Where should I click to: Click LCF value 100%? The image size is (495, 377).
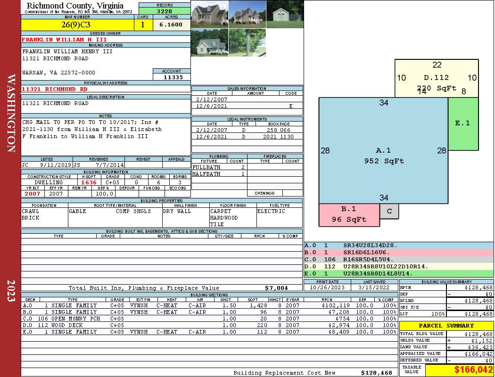(438, 314)
